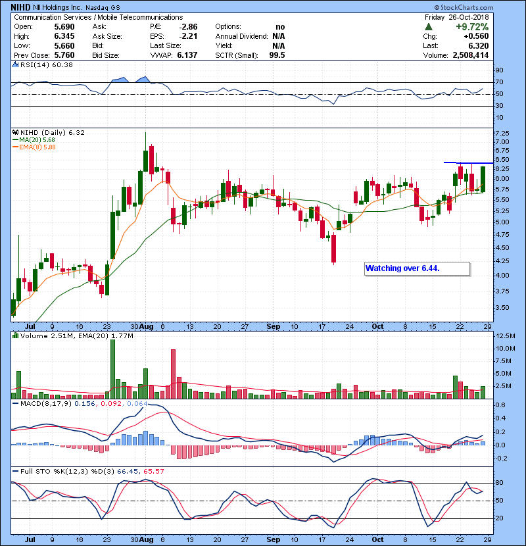The image size is (526, 546).
Task: Click the date Friday 26-Oct-2018
Action: pos(456,17)
